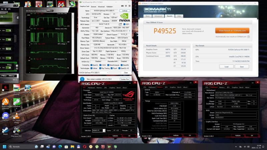The height and width of the screenshot is (150, 267).
Task: Click GPU-Z bus interface question mark
Action: point(129,31)
